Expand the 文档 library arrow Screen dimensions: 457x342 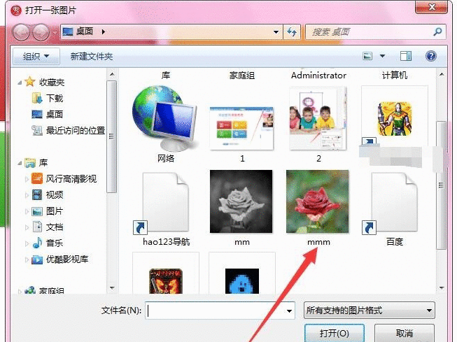(27, 227)
